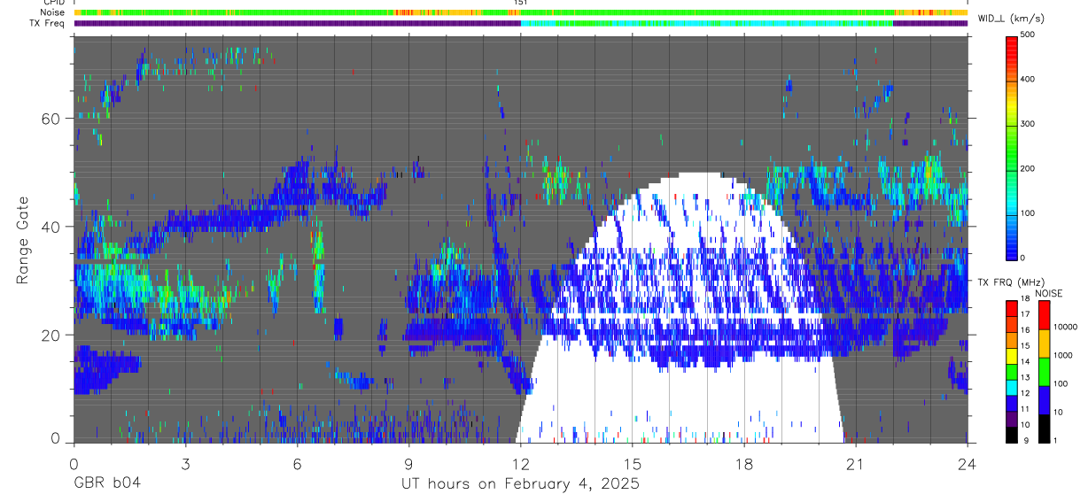Click the green swatch of NOISE legend
This screenshot has width=1088, height=502.
(1043, 371)
